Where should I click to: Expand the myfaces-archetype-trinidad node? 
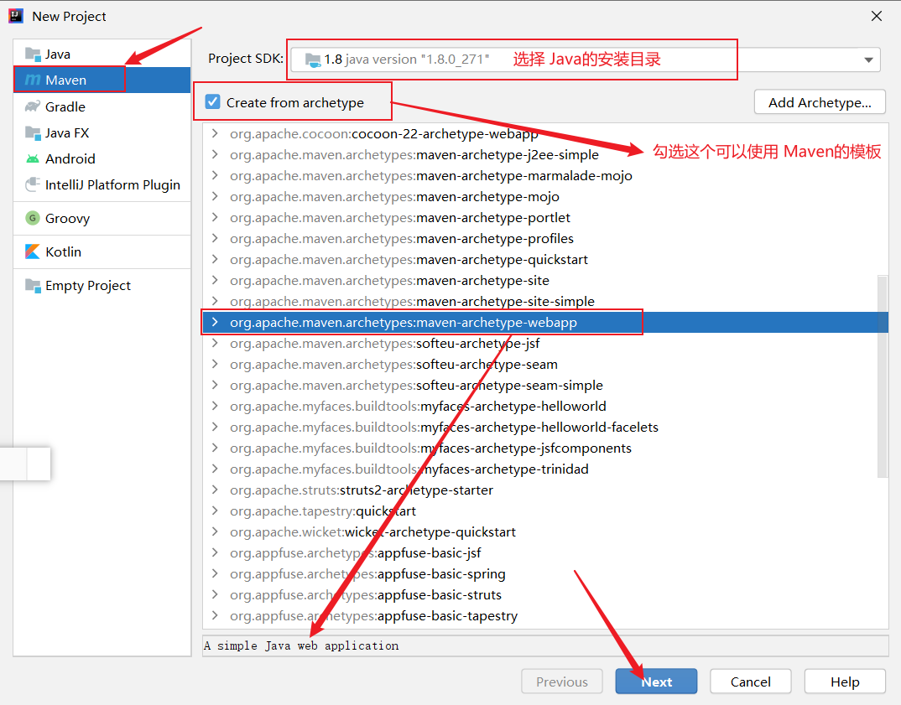215,469
